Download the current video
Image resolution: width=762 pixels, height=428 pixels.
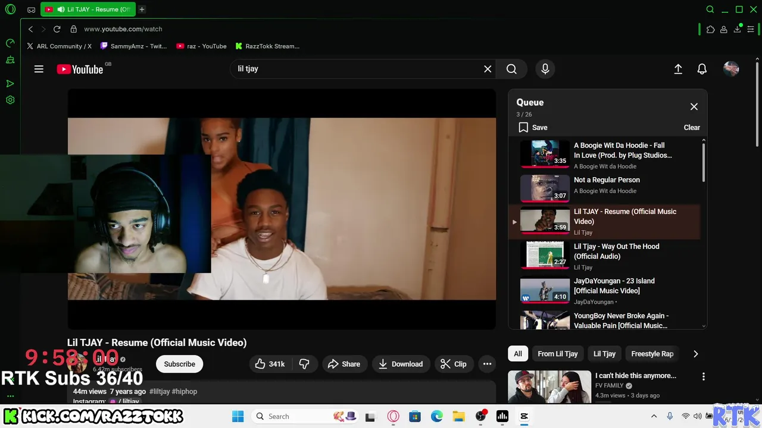[401, 364]
